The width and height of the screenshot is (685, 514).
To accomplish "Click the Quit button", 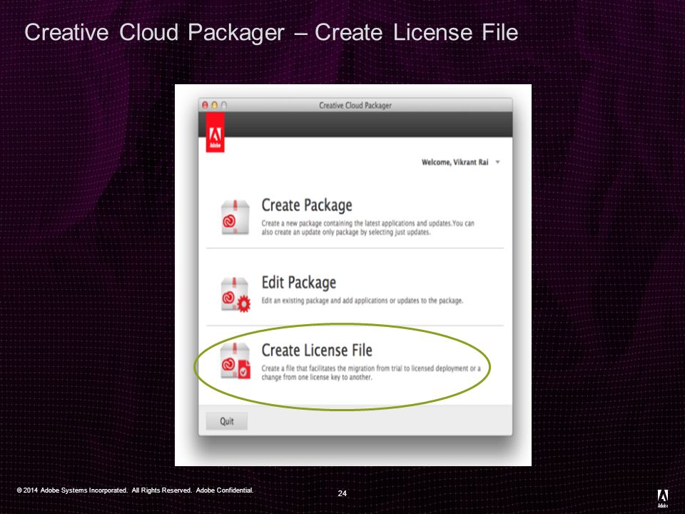I will pos(227,421).
